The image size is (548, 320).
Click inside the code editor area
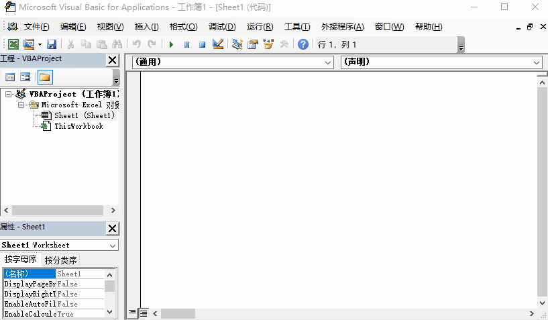point(338,190)
